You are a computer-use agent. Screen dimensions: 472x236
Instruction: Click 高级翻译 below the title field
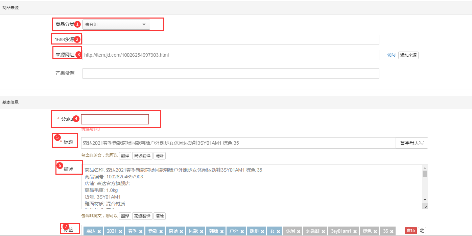pos(142,156)
